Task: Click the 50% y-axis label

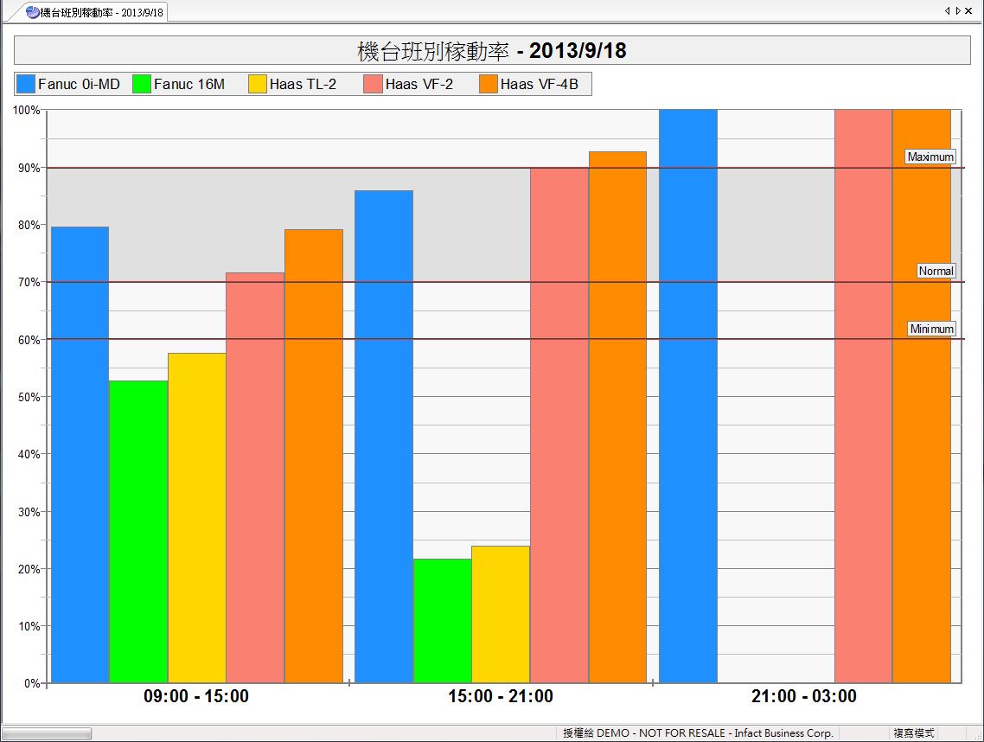Action: [29, 397]
